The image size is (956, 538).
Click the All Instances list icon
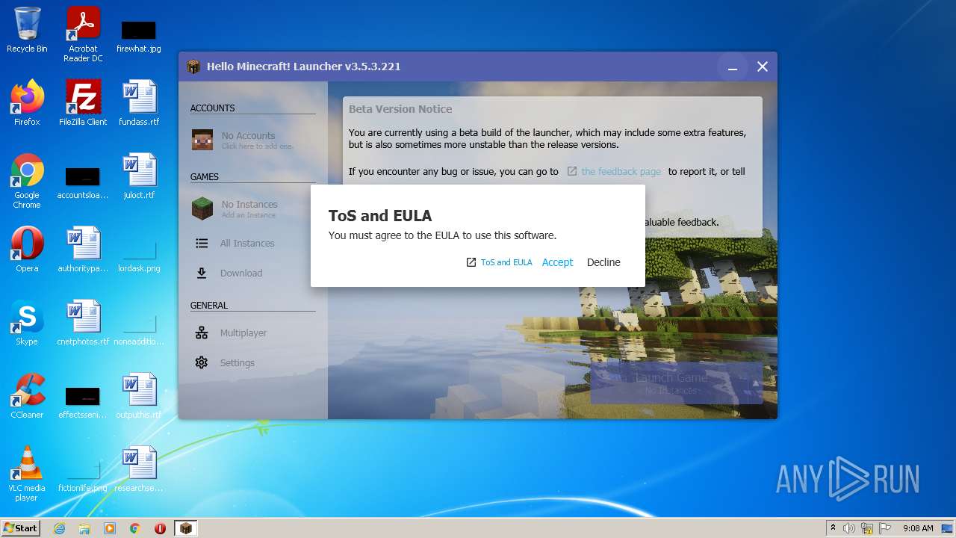pyautogui.click(x=202, y=243)
